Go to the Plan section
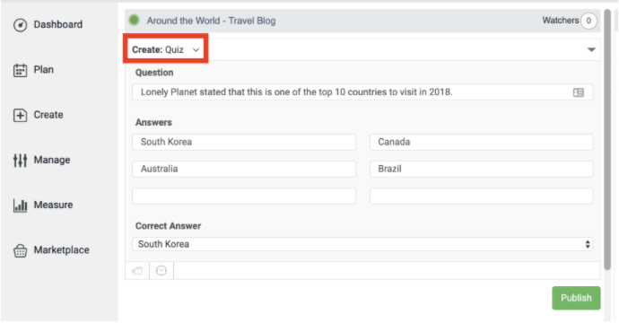Screen dimensions: 619x332 43,70
